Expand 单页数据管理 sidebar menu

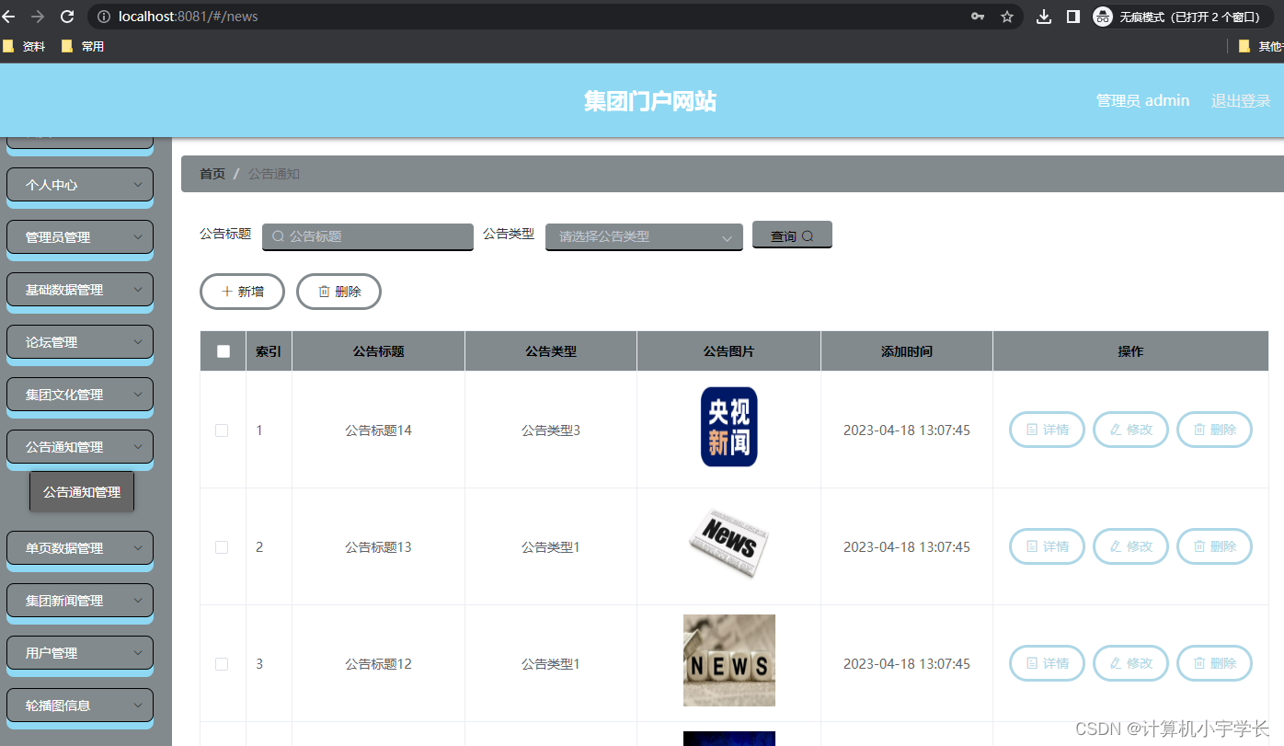click(80, 548)
